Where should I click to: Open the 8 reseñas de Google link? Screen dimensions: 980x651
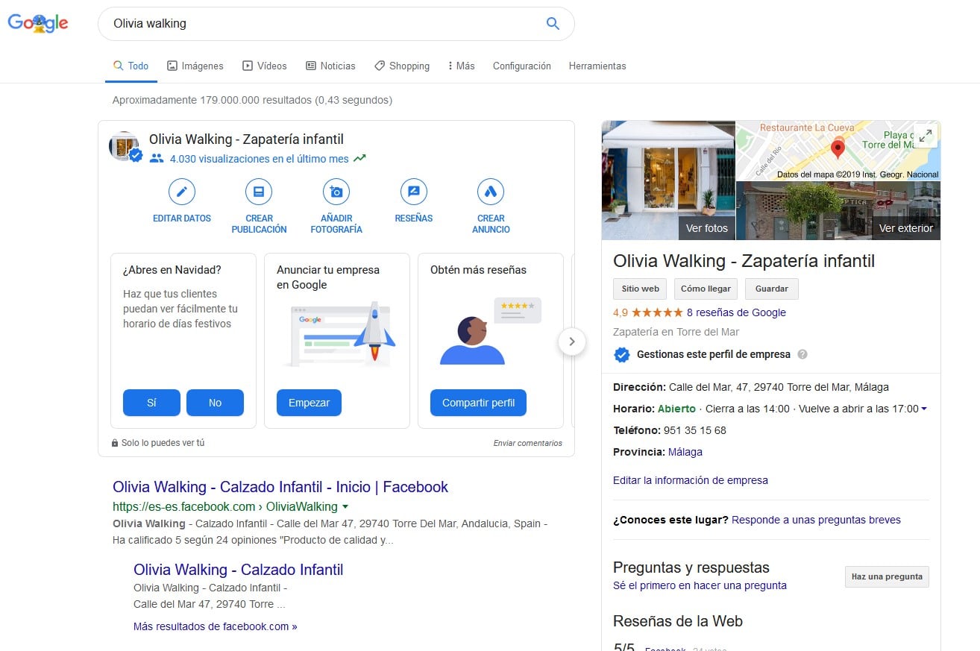736,312
